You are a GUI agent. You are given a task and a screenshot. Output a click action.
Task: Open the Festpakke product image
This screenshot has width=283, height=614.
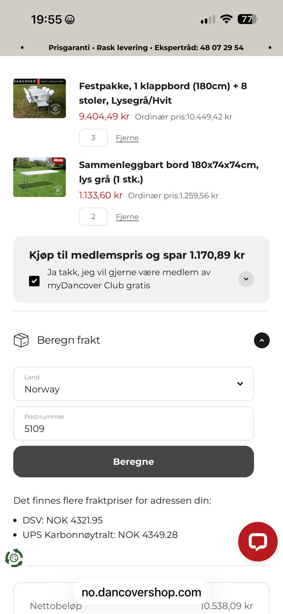coord(39,98)
